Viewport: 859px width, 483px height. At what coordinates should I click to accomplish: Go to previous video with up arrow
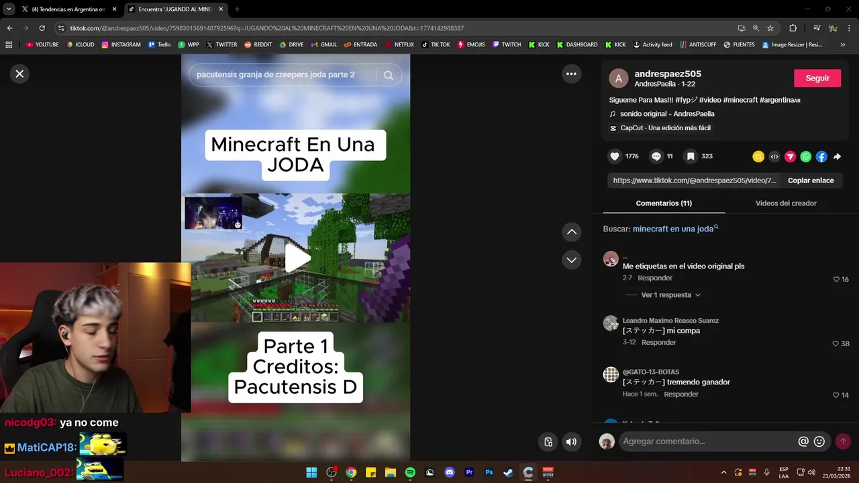click(x=572, y=232)
